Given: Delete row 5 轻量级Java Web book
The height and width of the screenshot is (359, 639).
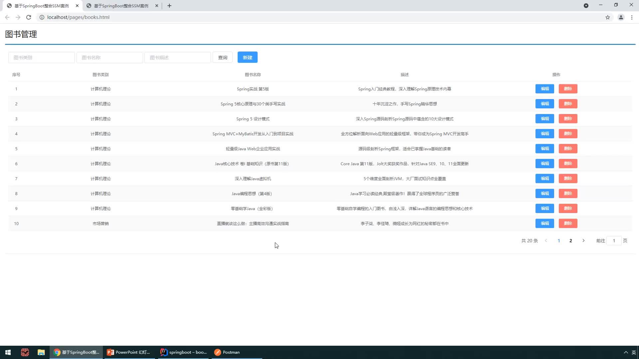Looking at the screenshot, I should (x=568, y=149).
